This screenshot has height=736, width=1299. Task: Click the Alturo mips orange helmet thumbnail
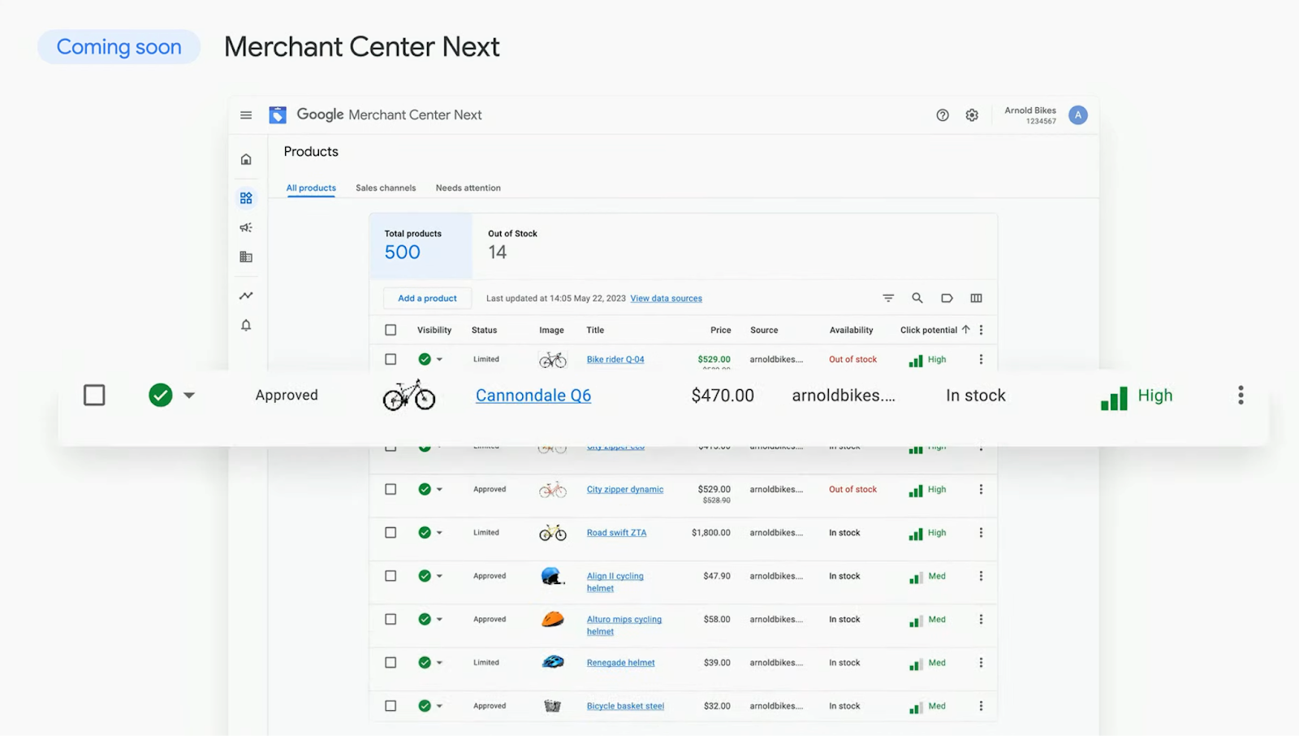[x=553, y=619]
